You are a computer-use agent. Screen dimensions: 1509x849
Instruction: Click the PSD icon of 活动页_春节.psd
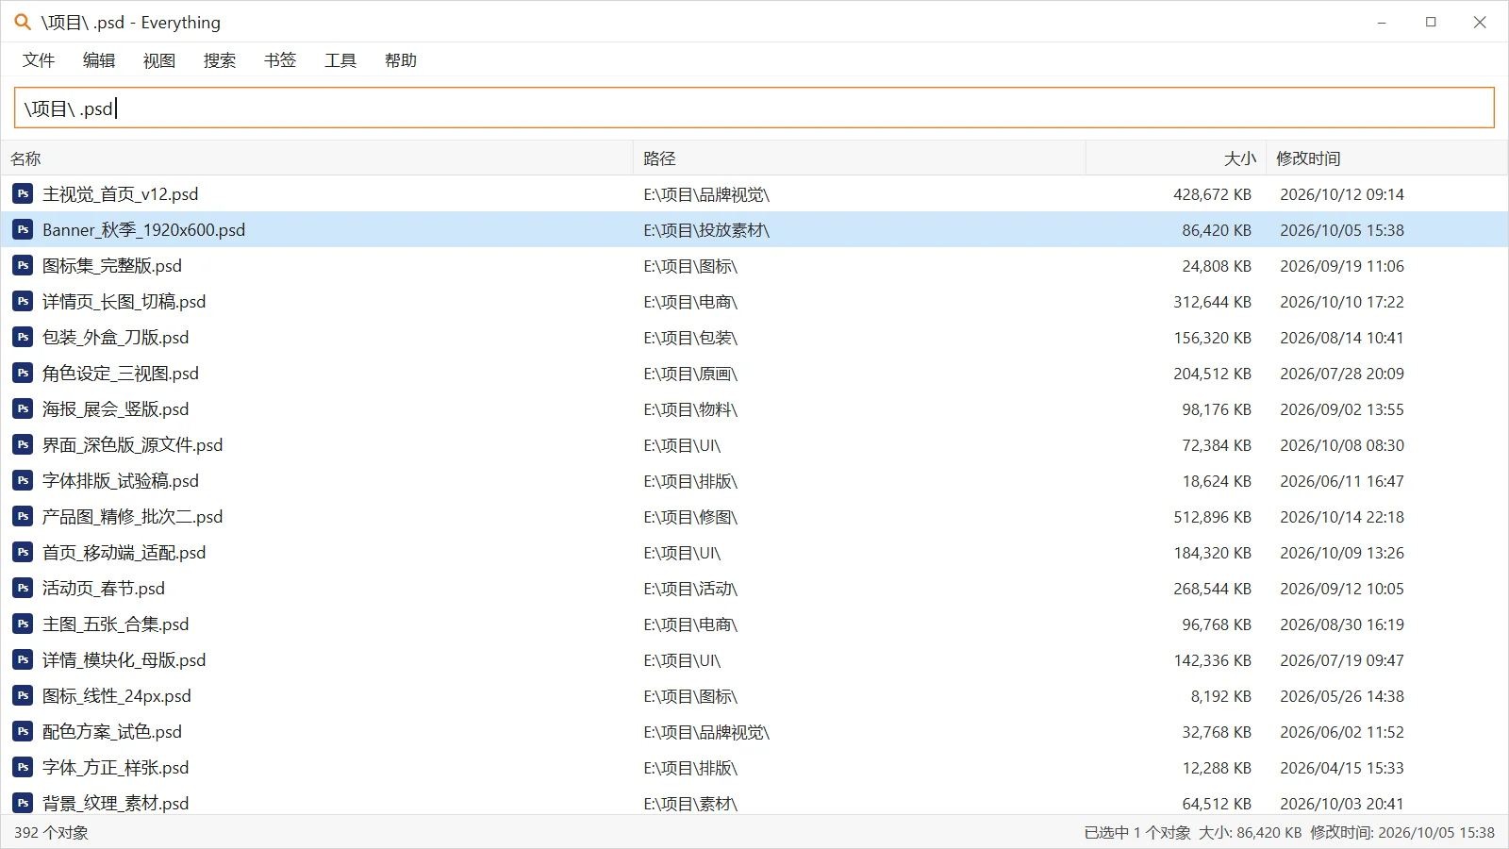(23, 589)
